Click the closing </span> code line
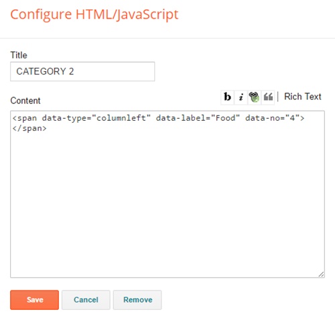 [29, 128]
